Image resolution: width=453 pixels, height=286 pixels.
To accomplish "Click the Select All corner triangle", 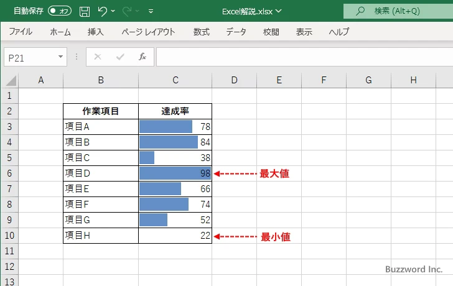I will (x=11, y=81).
